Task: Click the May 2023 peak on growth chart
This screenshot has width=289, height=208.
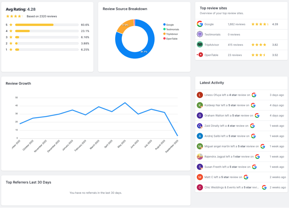Action: point(125,103)
